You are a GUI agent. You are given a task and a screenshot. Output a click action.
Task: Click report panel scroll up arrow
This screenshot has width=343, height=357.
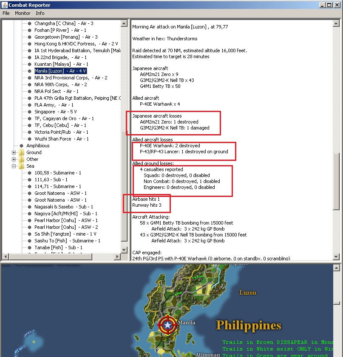(336, 23)
